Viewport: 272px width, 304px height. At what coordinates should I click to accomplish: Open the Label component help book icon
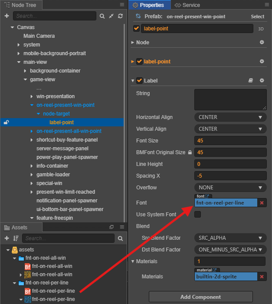(x=251, y=80)
